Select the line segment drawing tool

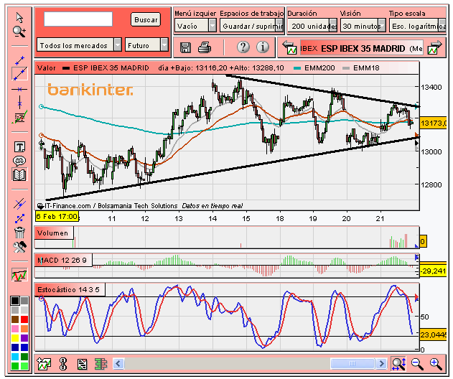pyautogui.click(x=19, y=60)
